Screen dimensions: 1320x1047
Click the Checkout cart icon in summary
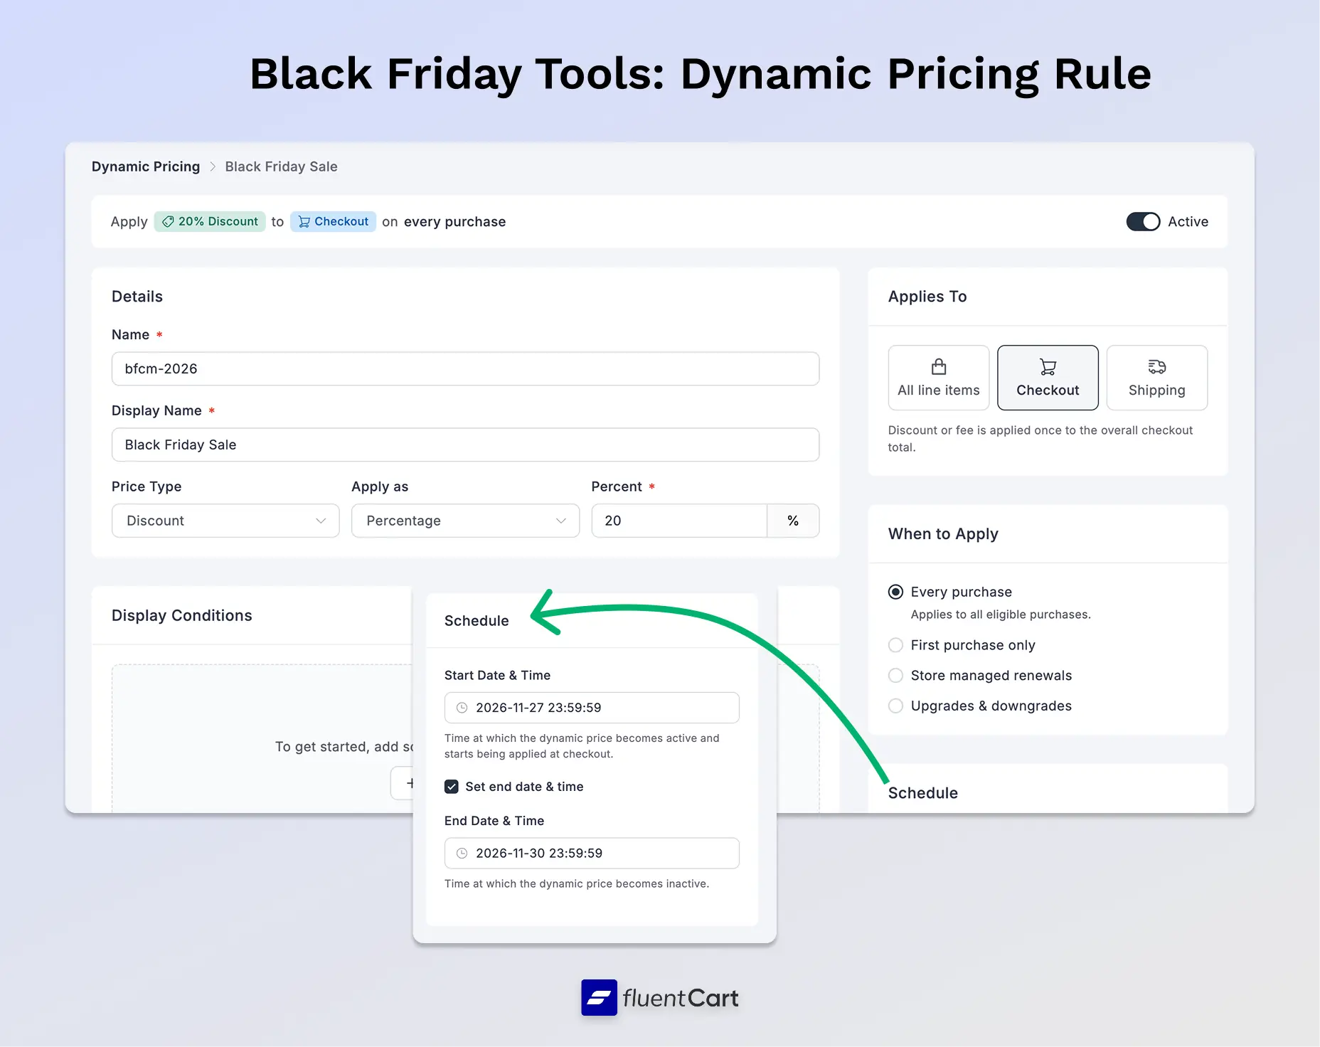pyautogui.click(x=304, y=222)
